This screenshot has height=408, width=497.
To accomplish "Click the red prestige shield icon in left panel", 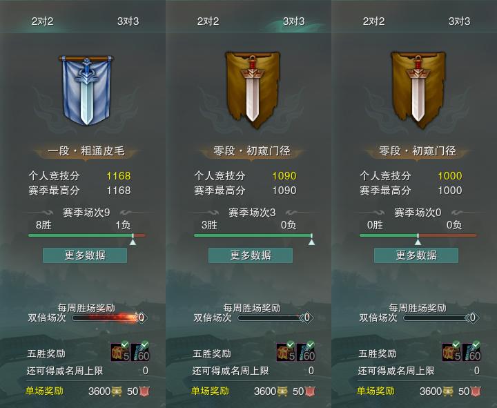I will [x=144, y=391].
